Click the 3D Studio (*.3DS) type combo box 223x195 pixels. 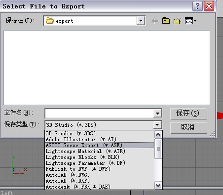(x=103, y=125)
